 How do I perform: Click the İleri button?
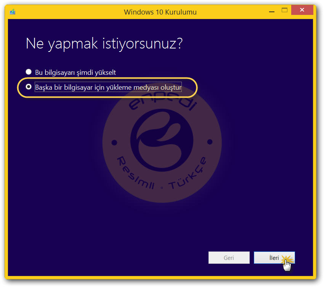274,258
